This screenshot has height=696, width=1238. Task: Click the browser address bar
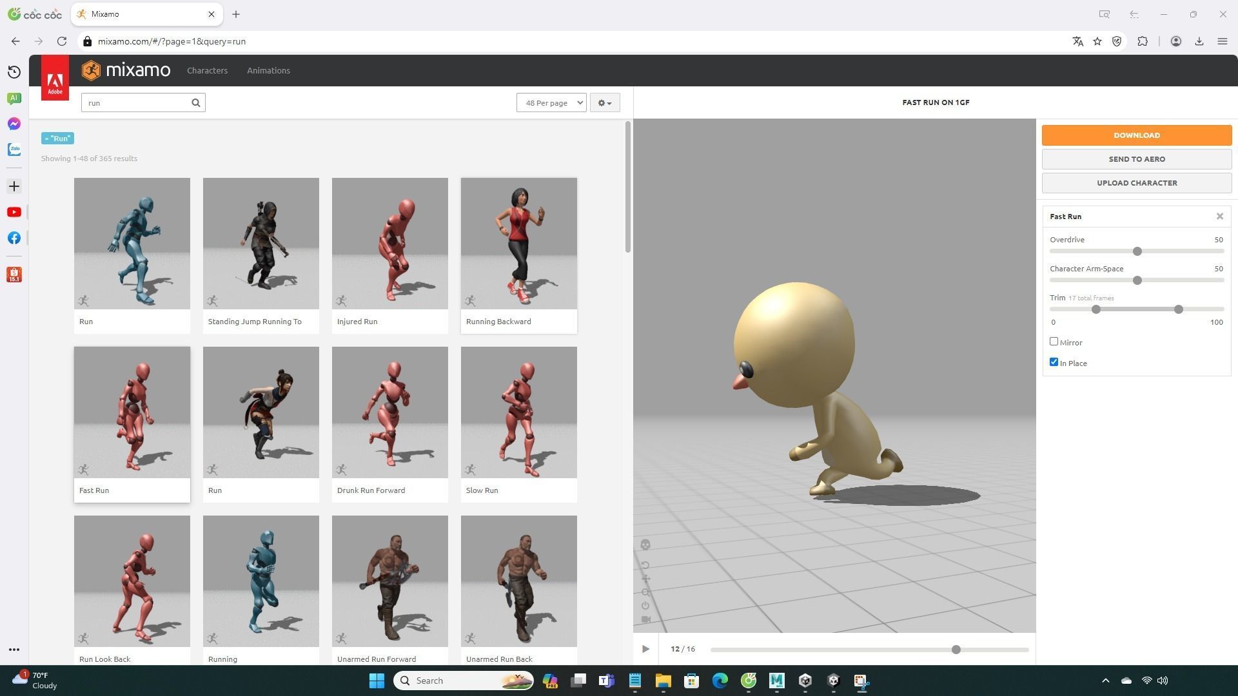[567, 41]
